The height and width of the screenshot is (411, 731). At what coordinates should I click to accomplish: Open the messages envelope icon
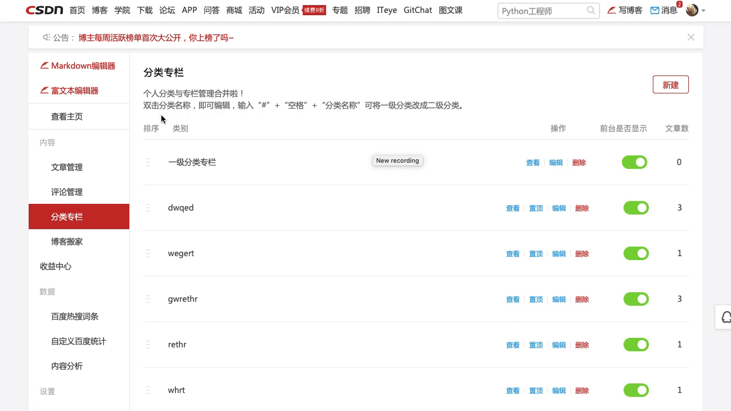click(655, 10)
